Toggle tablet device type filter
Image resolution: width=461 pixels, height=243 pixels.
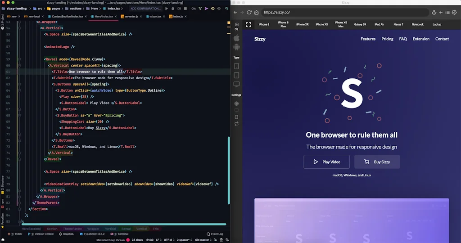point(236,75)
